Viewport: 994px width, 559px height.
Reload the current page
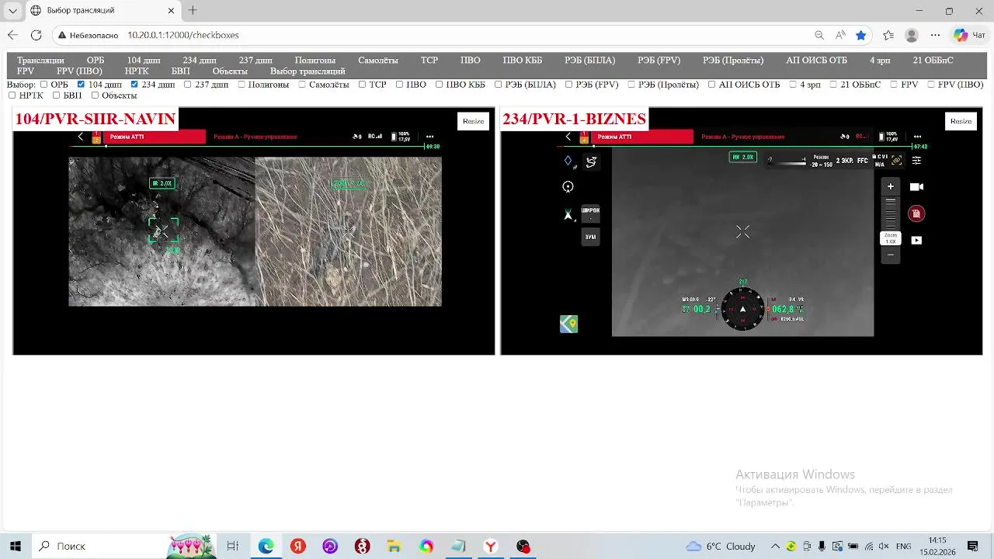point(36,35)
